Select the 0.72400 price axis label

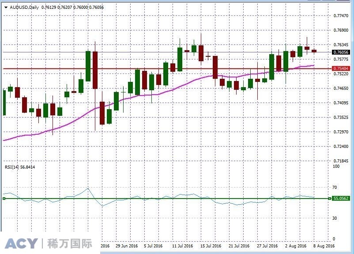[341, 146]
